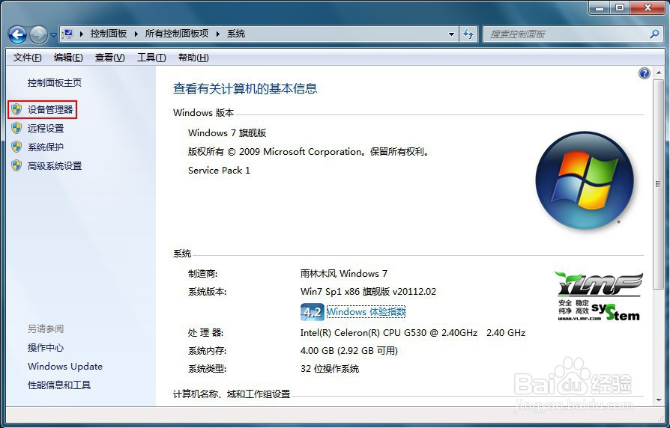Maximize the System window

[621, 7]
